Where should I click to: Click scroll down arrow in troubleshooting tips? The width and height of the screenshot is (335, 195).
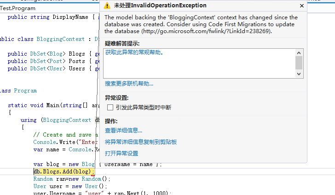(299, 74)
